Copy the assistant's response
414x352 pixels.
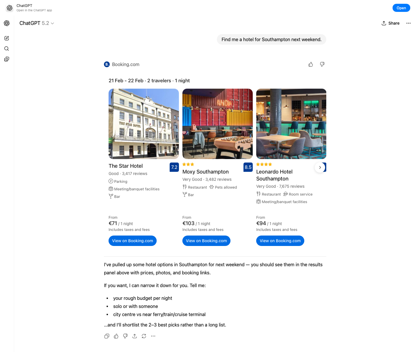tap(107, 336)
